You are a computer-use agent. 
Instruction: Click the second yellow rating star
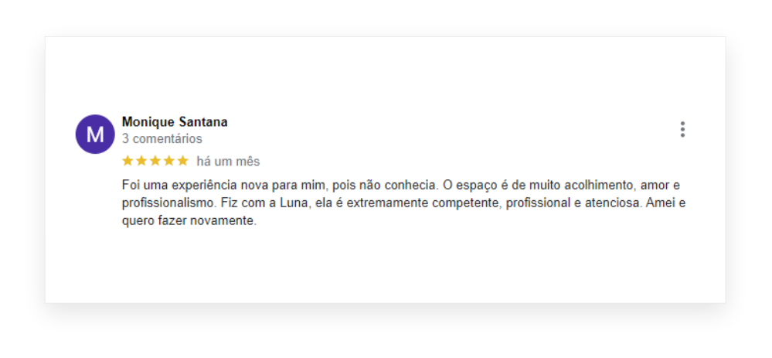141,161
